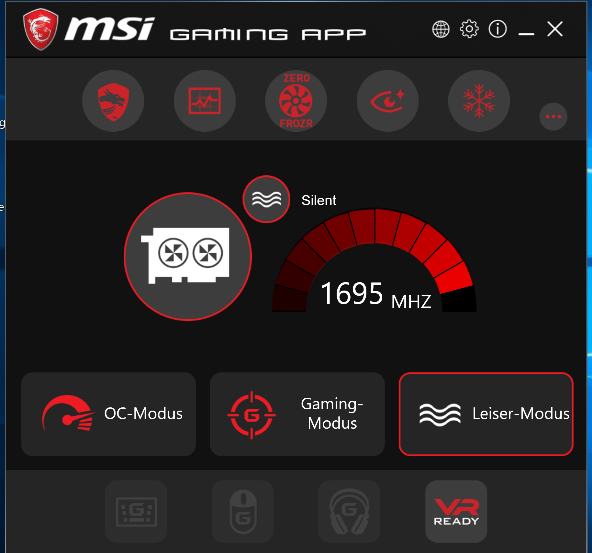Select the Gaming-Modus profile
The width and height of the screenshot is (592, 553).
click(297, 414)
